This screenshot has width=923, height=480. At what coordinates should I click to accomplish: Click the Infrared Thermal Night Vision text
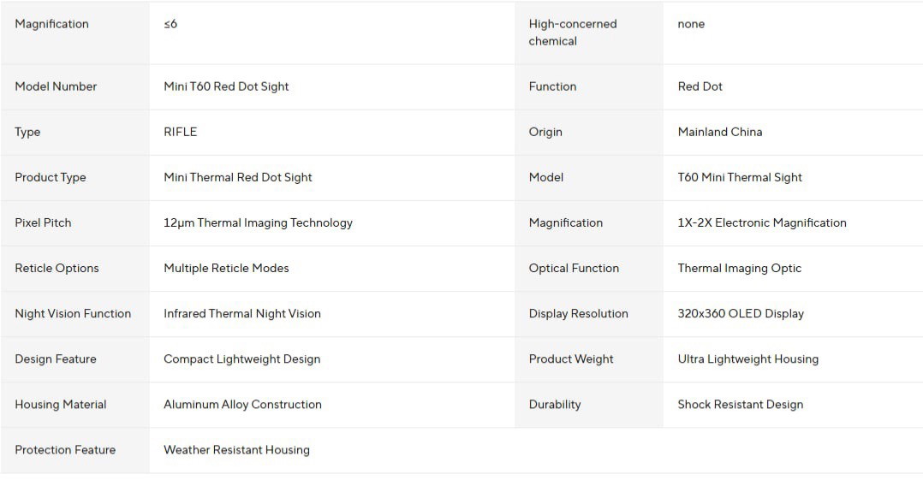tap(242, 313)
